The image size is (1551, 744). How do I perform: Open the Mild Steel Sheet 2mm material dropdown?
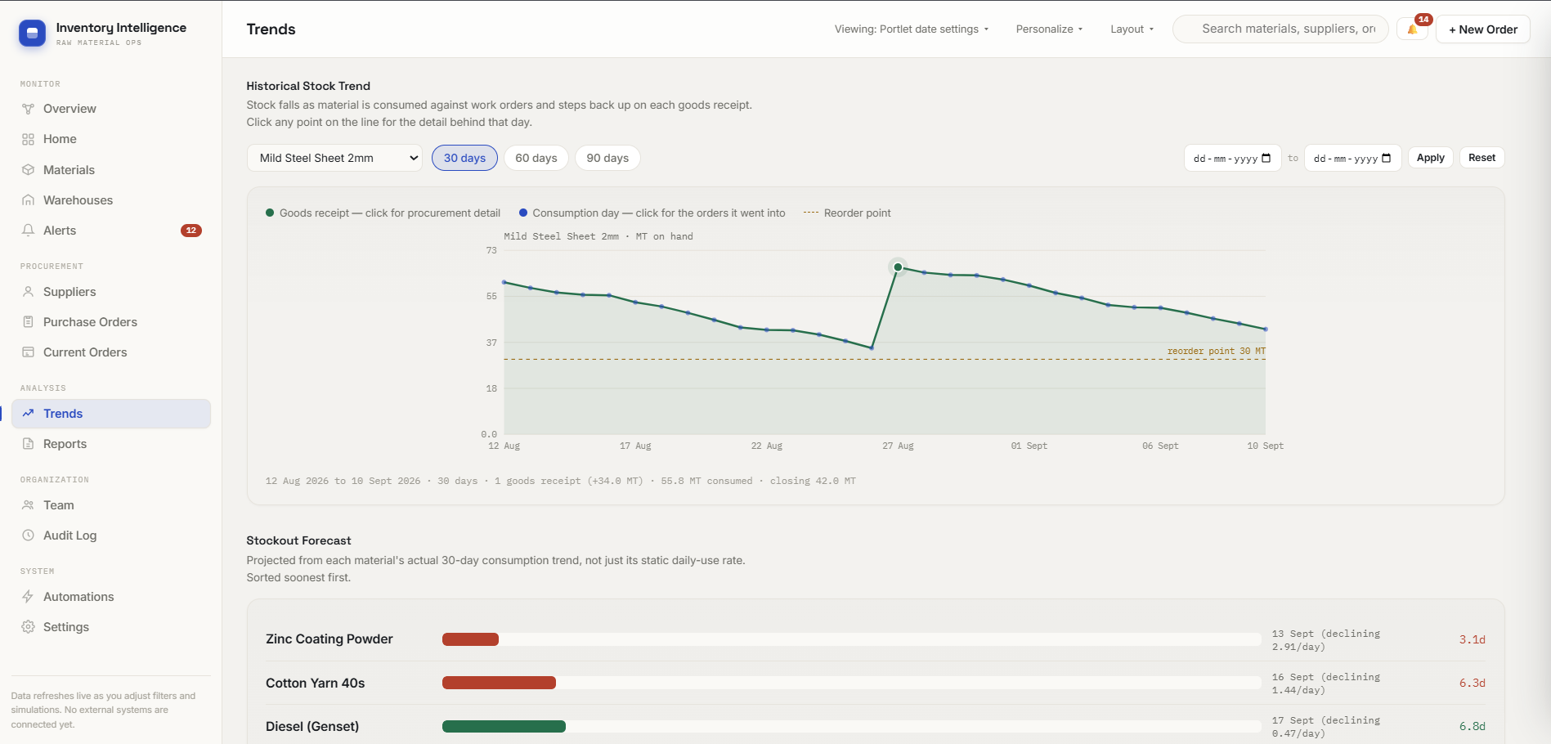pos(334,158)
